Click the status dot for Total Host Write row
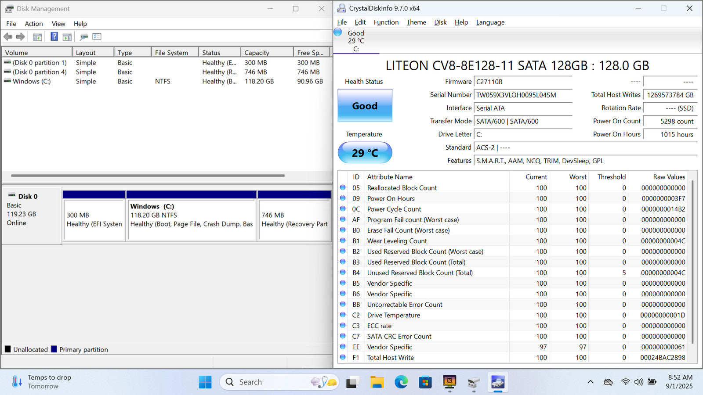 pos(343,357)
